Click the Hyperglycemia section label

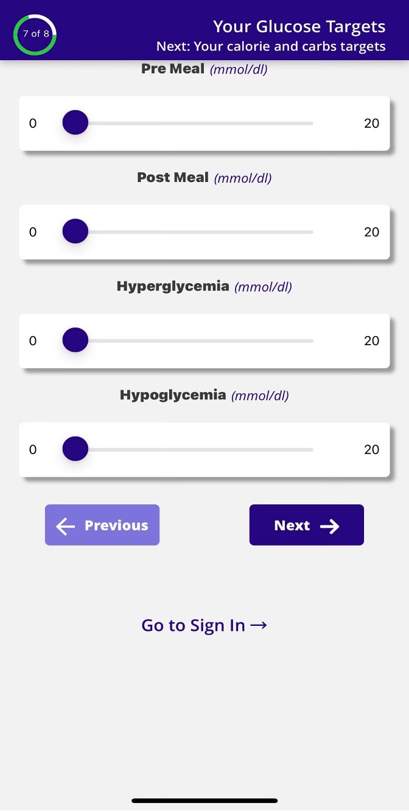tap(173, 286)
